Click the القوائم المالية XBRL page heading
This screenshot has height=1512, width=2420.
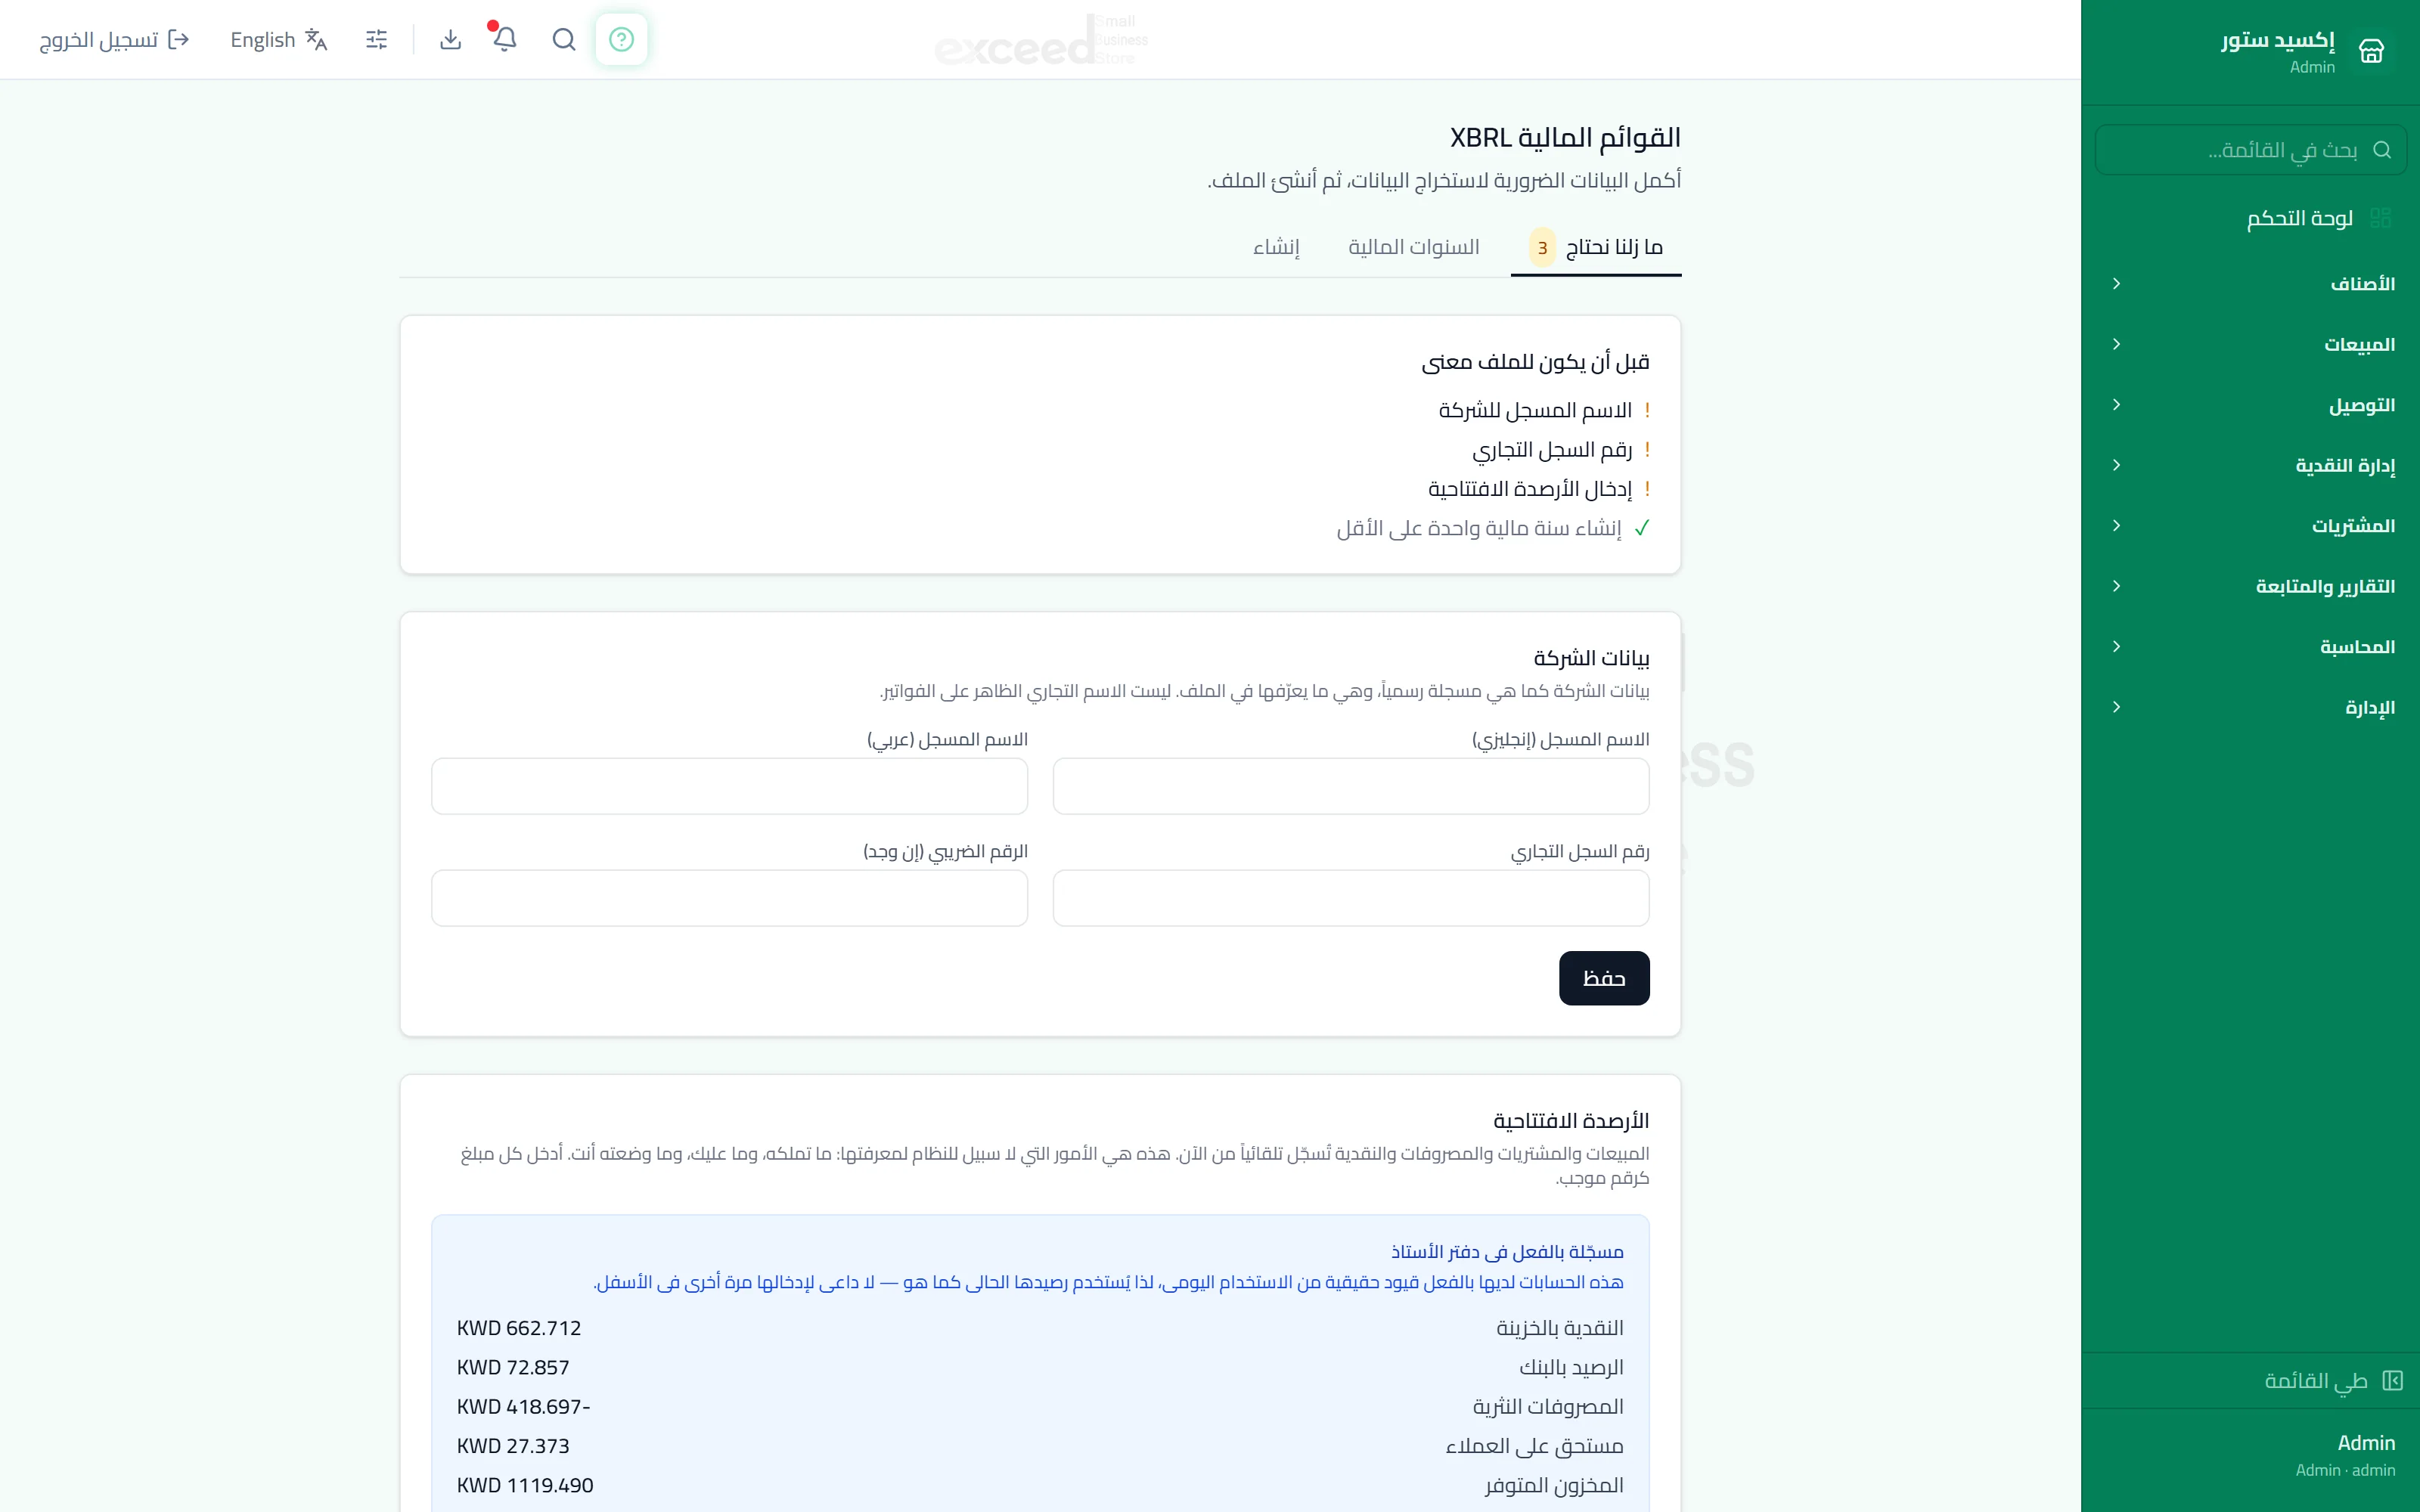pyautogui.click(x=1565, y=137)
